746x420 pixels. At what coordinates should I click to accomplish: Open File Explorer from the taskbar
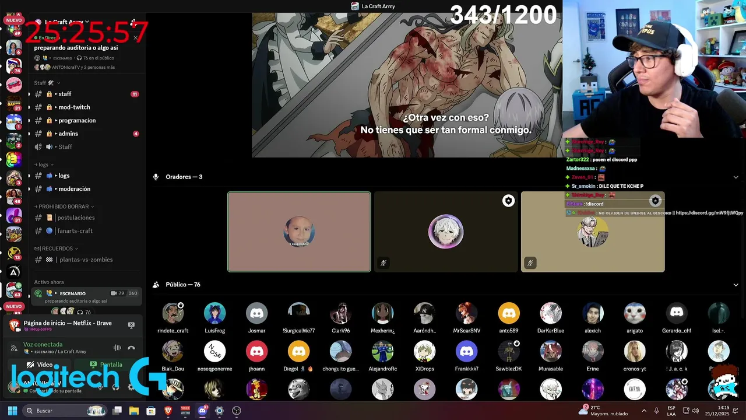(x=134, y=411)
